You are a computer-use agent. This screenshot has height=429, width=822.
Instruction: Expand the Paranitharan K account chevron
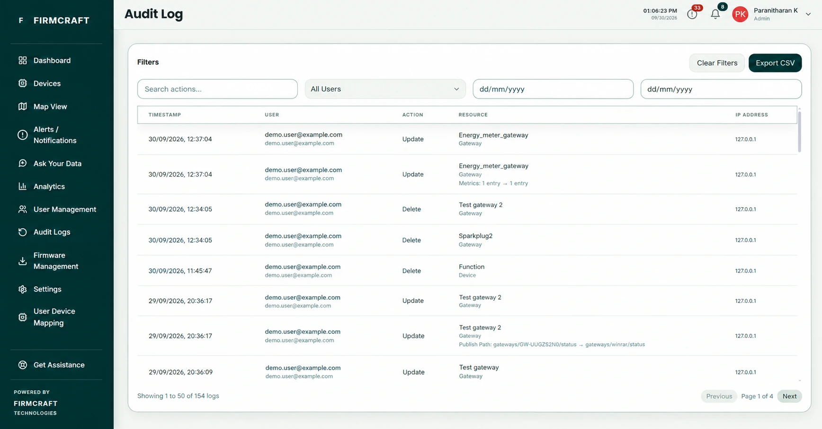coord(808,14)
